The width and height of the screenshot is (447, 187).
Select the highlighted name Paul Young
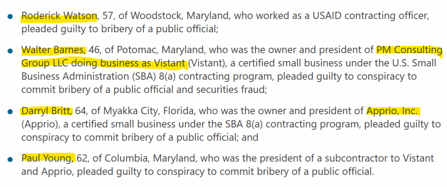pos(48,157)
